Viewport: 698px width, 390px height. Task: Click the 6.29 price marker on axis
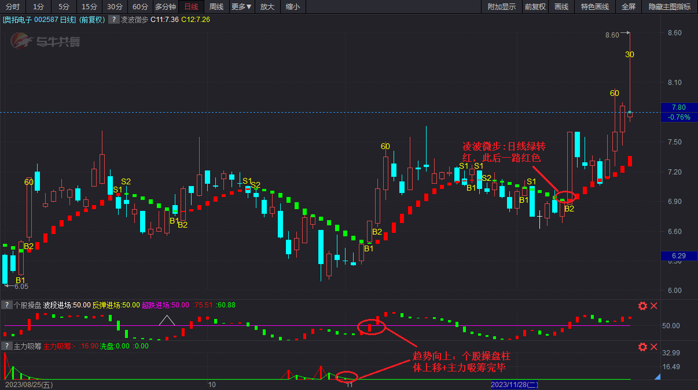click(678, 255)
